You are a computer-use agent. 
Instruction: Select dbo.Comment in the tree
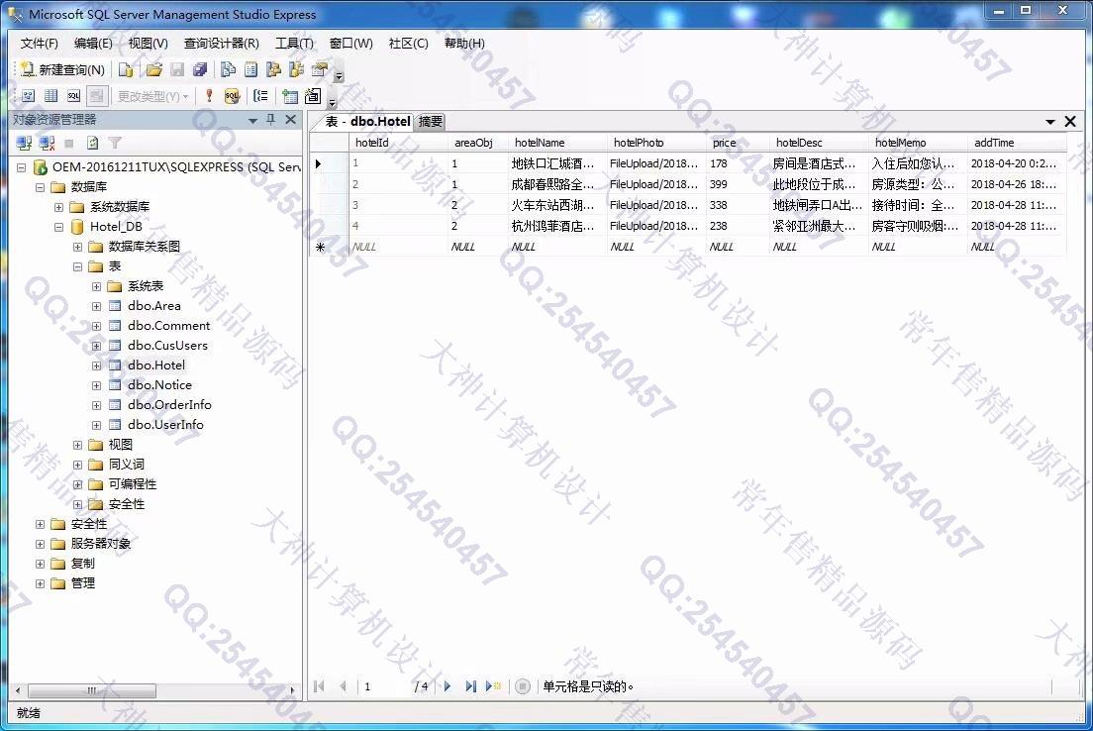pos(168,326)
